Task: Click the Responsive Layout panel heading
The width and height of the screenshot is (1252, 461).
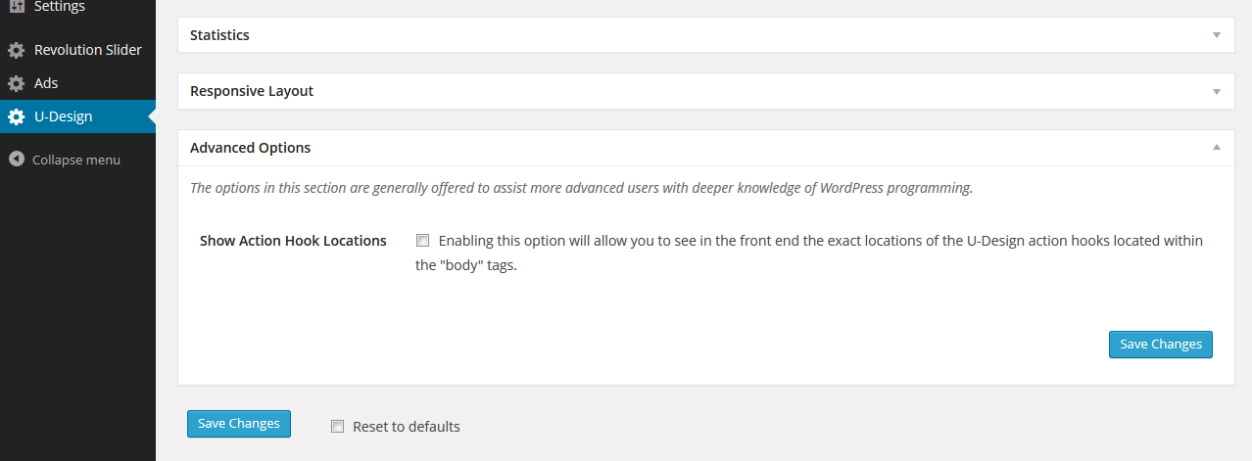Action: pos(252,91)
